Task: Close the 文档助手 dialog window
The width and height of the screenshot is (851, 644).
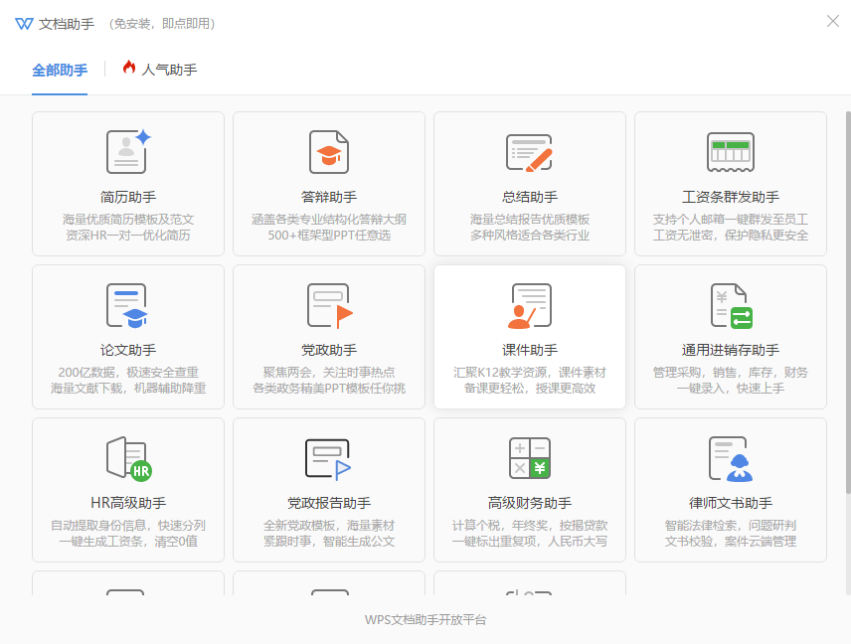Action: (833, 21)
